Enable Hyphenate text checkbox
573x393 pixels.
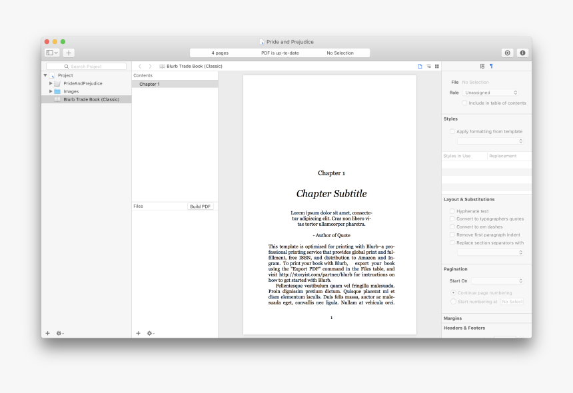[x=452, y=211]
